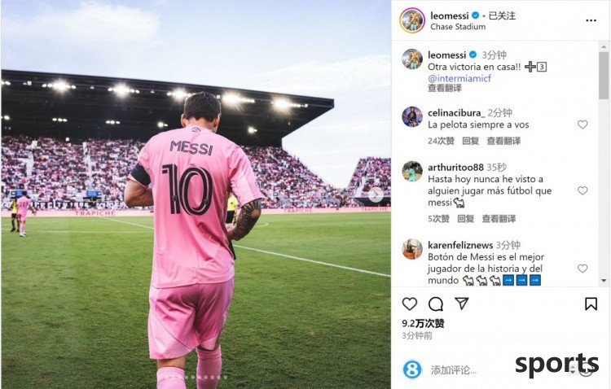
Task: Share post via paper plane icon
Action: [x=461, y=304]
